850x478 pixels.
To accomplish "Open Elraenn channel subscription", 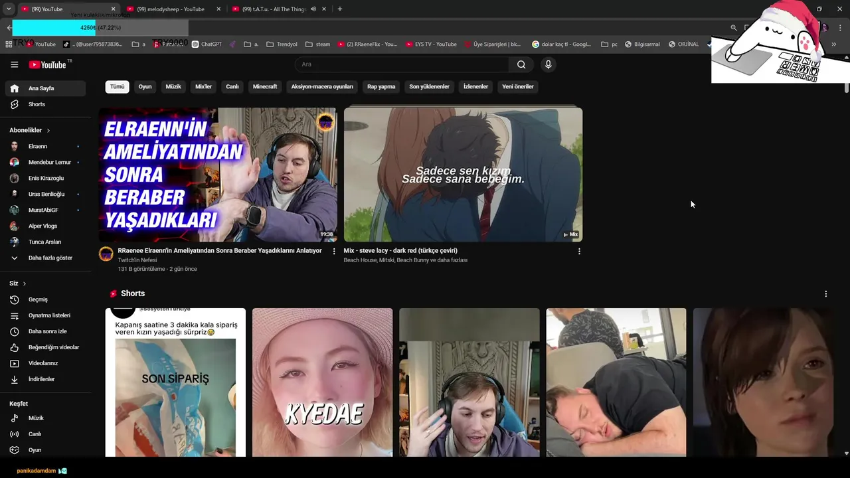I will click(45, 146).
